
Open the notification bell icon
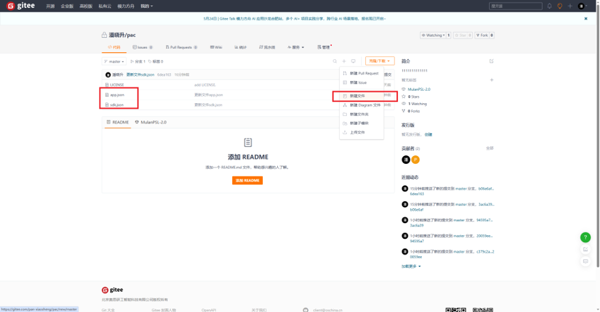(x=549, y=6)
